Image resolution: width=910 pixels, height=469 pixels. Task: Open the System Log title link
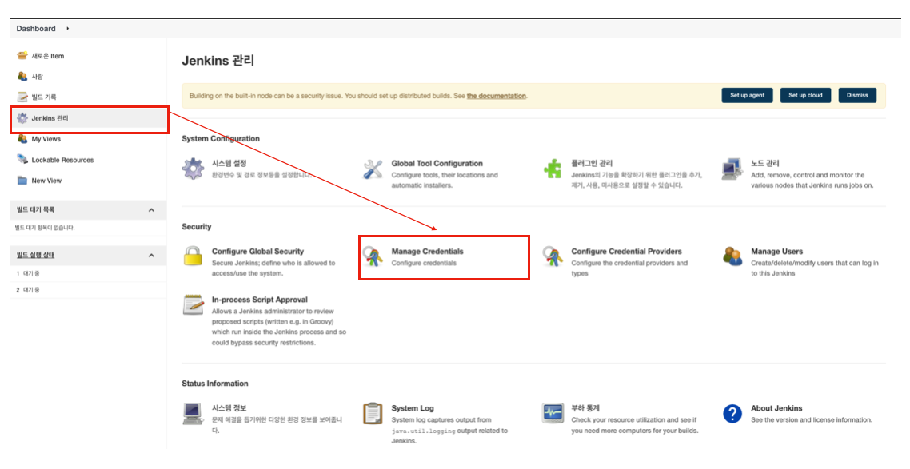(x=413, y=408)
